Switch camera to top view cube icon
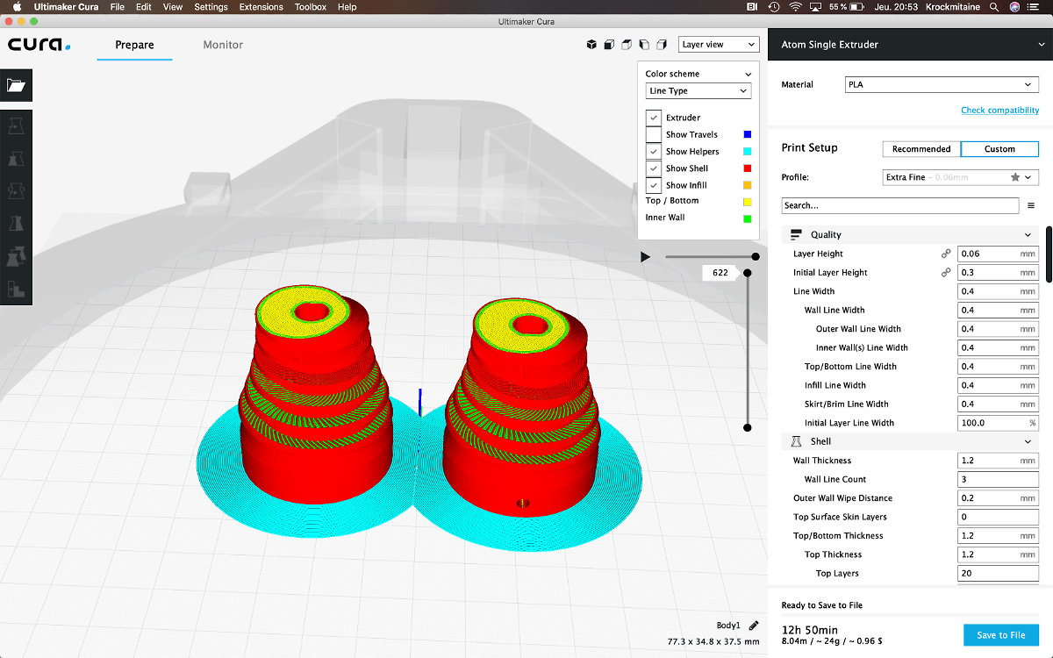This screenshot has width=1053, height=658. coord(627,45)
